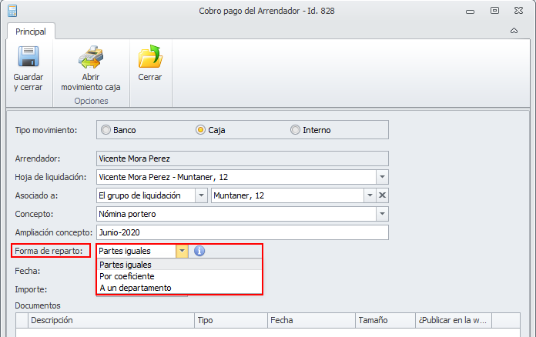Click the calculator app icon in title bar

pyautogui.click(x=12, y=11)
